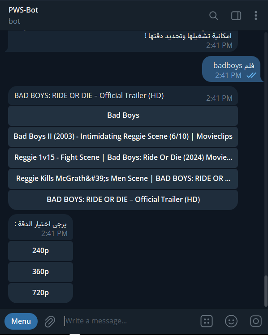Choose 240p resolution
This screenshot has height=335, width=268.
(41, 251)
